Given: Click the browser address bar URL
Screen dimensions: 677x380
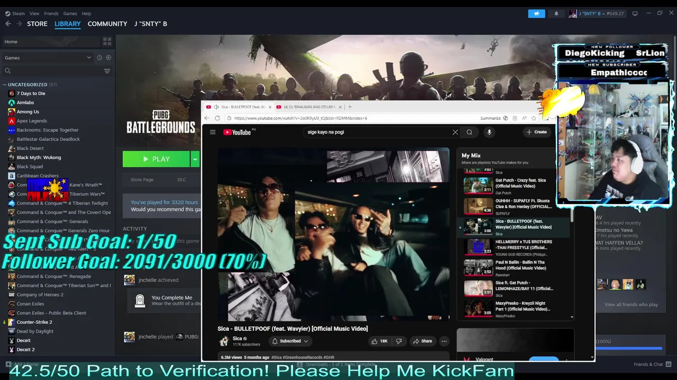Looking at the screenshot, I should [x=300, y=118].
